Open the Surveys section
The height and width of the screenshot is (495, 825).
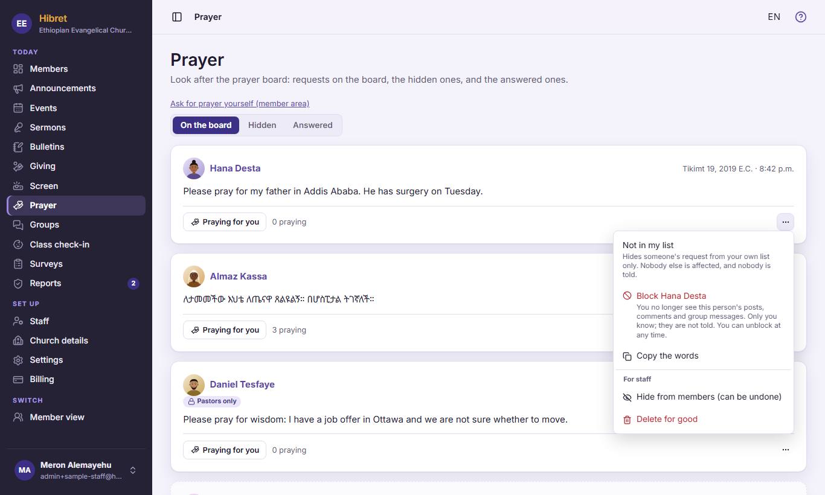tap(76, 264)
